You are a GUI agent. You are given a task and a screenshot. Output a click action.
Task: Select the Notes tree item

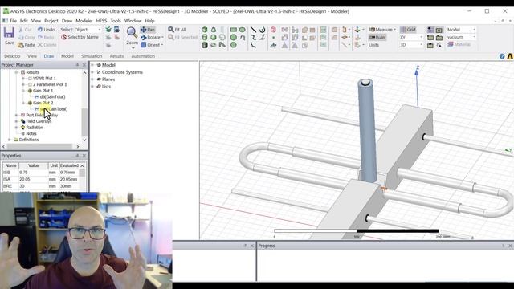[x=31, y=134]
